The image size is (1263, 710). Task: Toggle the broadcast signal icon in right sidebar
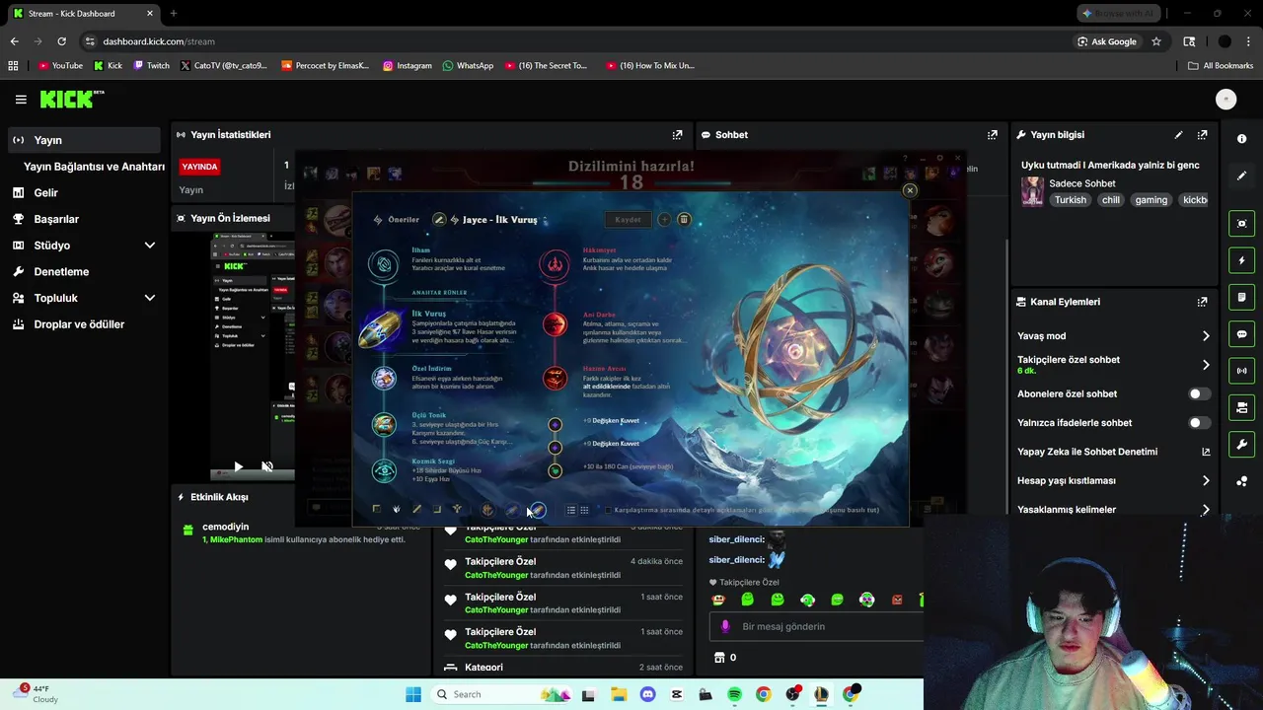(1241, 371)
